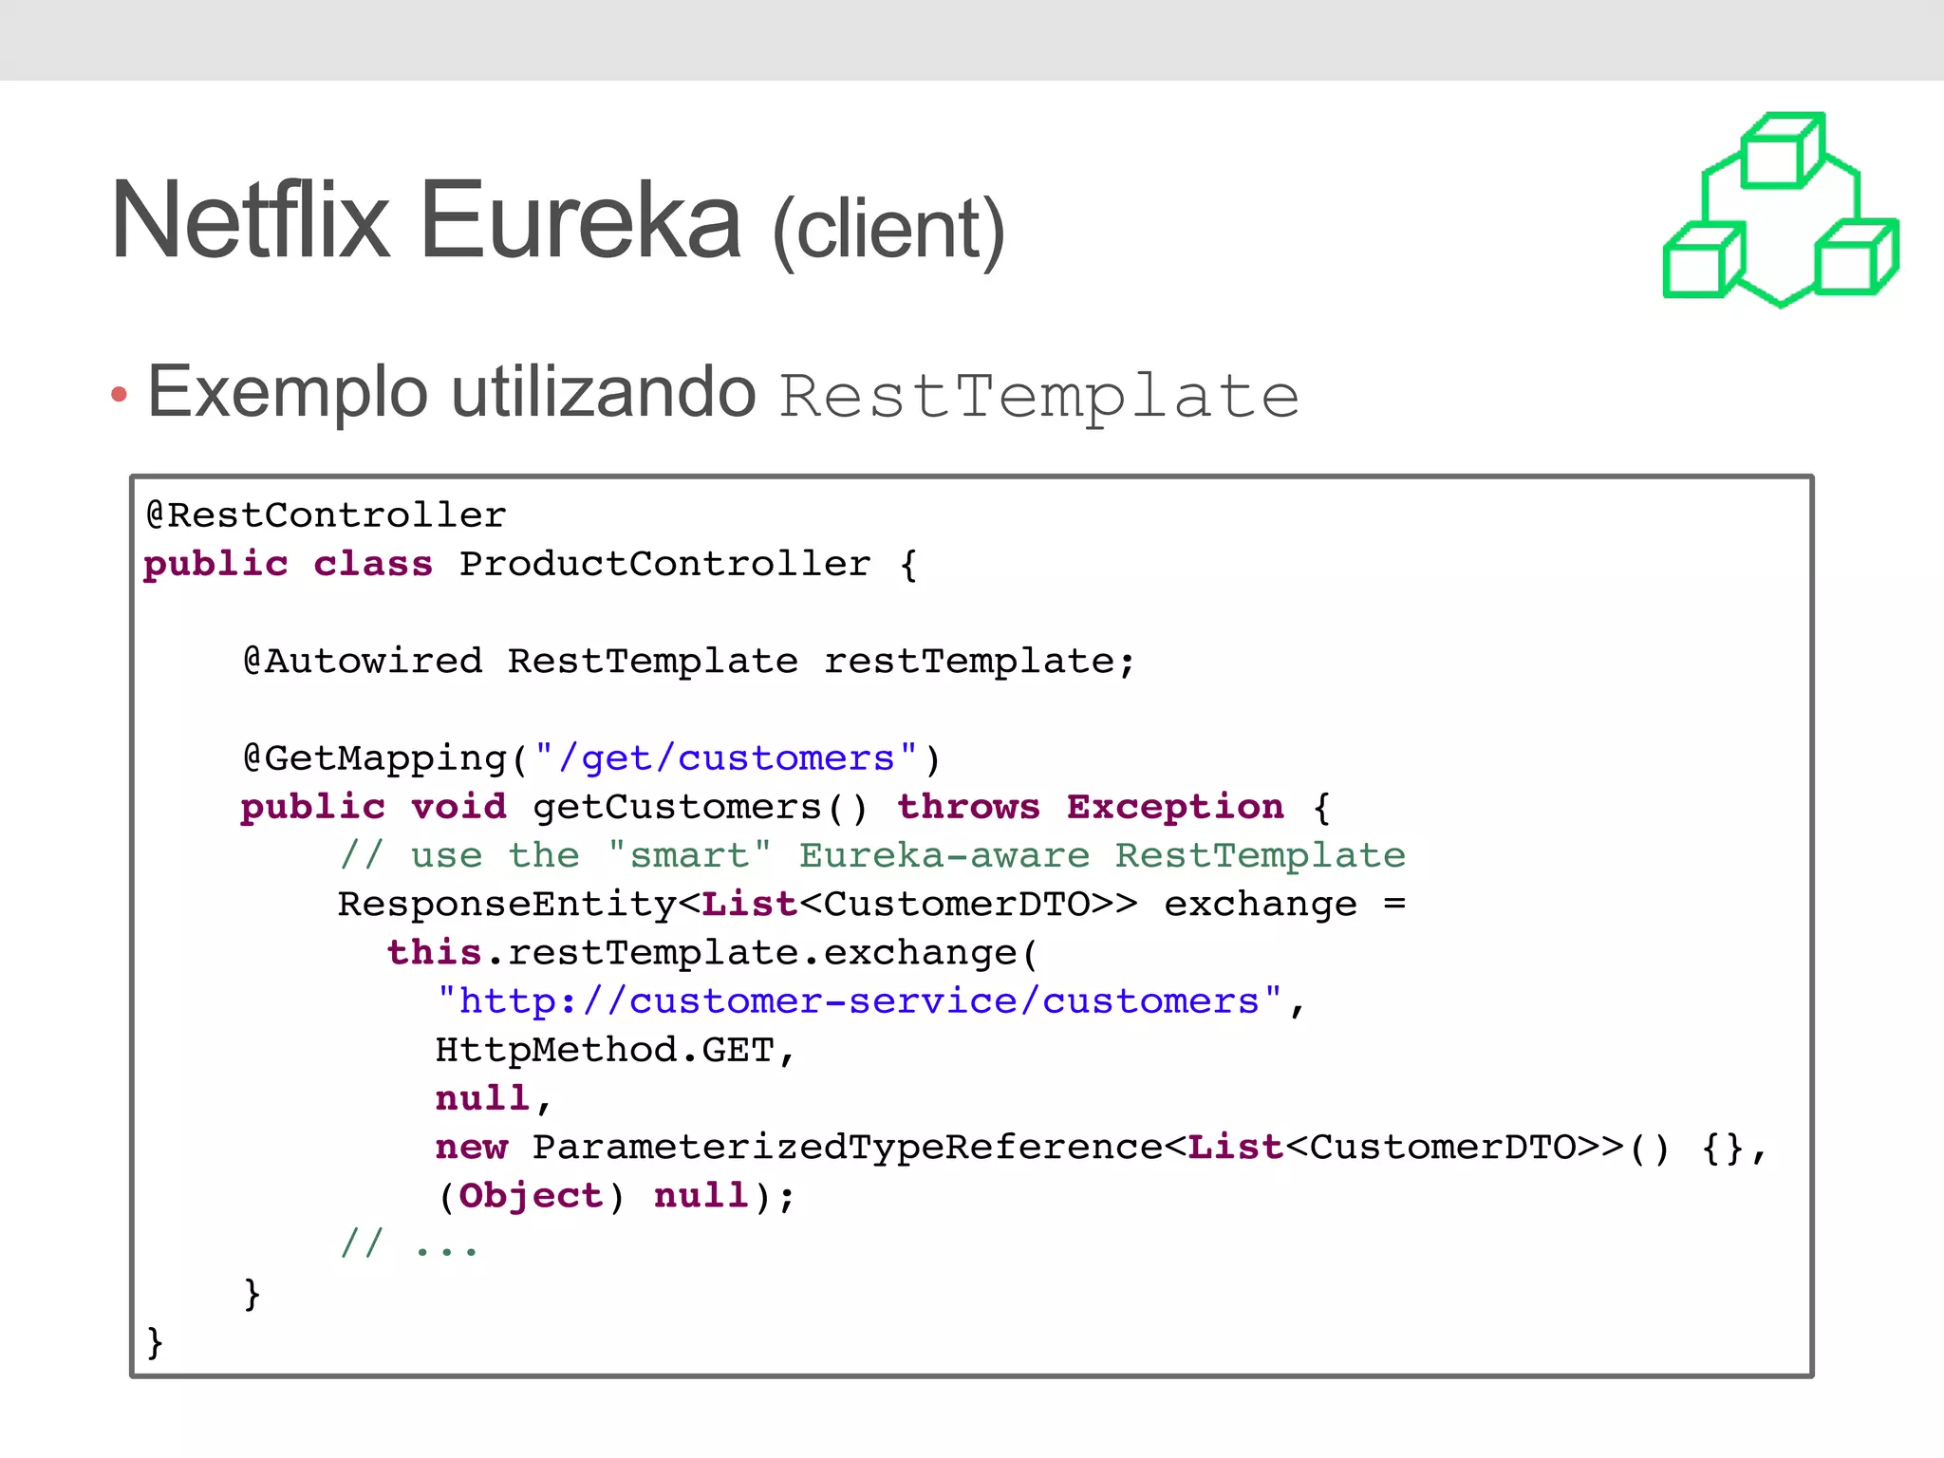Click the "@RestController" annotation line
Image resolution: width=1944 pixels, height=1458 pixels.
click(326, 514)
